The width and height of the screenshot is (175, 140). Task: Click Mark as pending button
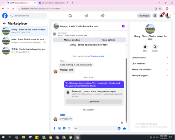pos(72,40)
